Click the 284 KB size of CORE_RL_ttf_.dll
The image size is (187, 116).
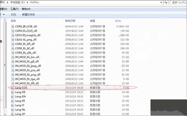[125, 48]
